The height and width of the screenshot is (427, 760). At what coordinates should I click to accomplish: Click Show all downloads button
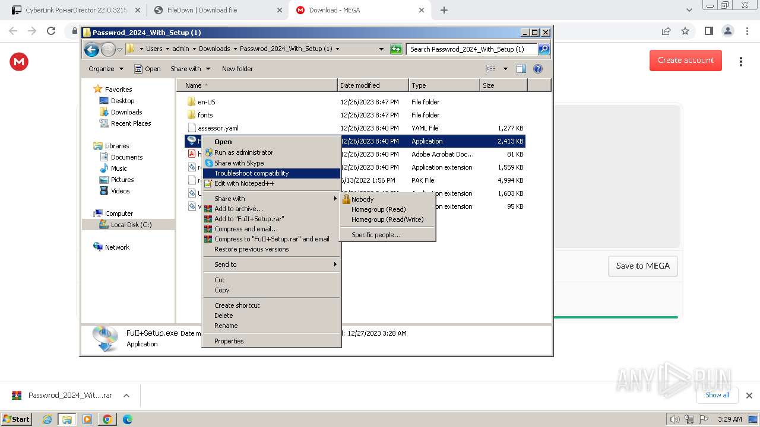(x=717, y=395)
